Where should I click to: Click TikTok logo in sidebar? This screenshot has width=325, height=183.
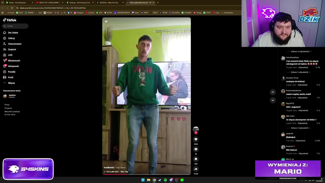click(10, 20)
